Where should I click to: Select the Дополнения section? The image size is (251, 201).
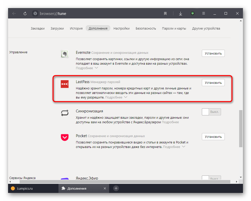pyautogui.click(x=98, y=28)
